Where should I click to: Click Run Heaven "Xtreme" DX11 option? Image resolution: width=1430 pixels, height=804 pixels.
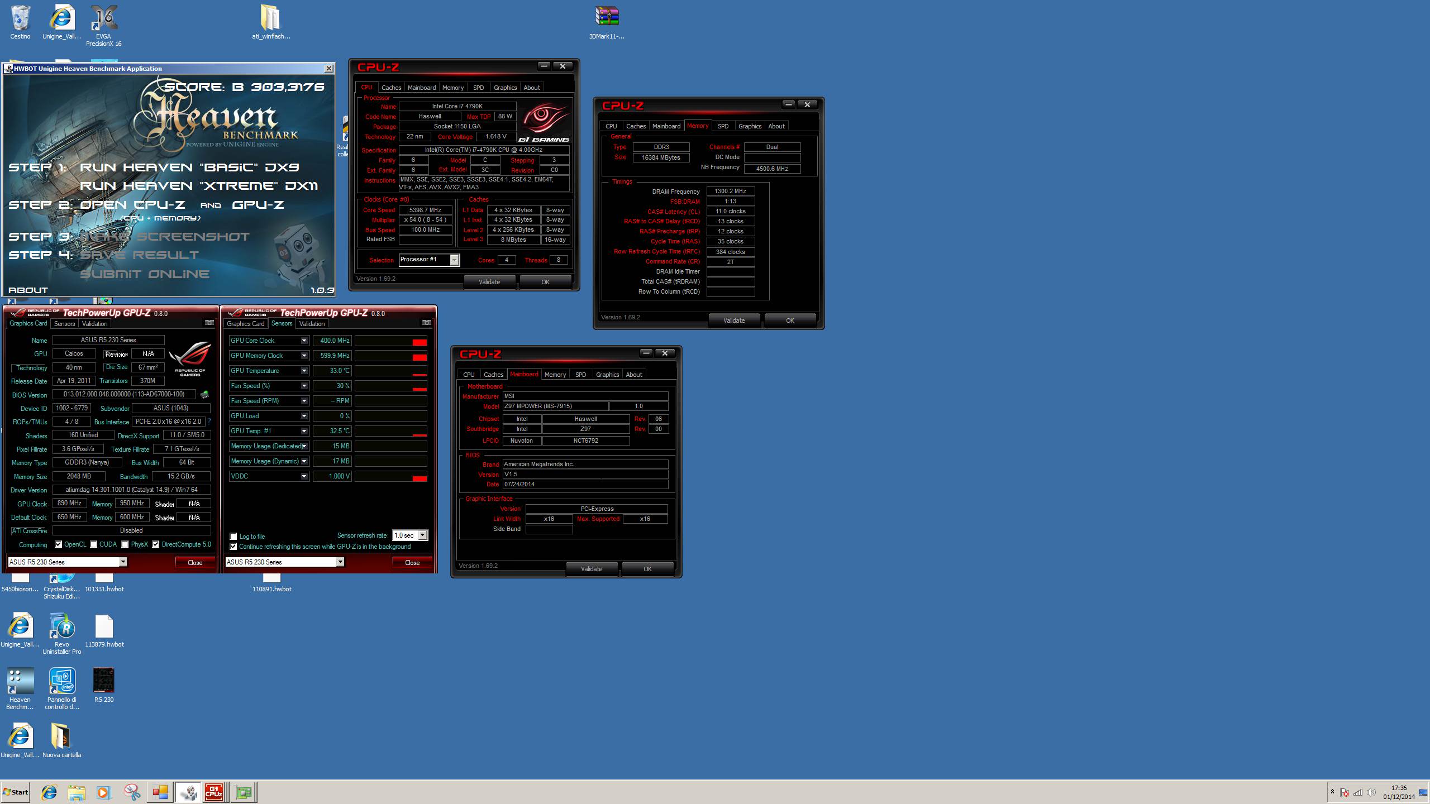click(x=199, y=186)
